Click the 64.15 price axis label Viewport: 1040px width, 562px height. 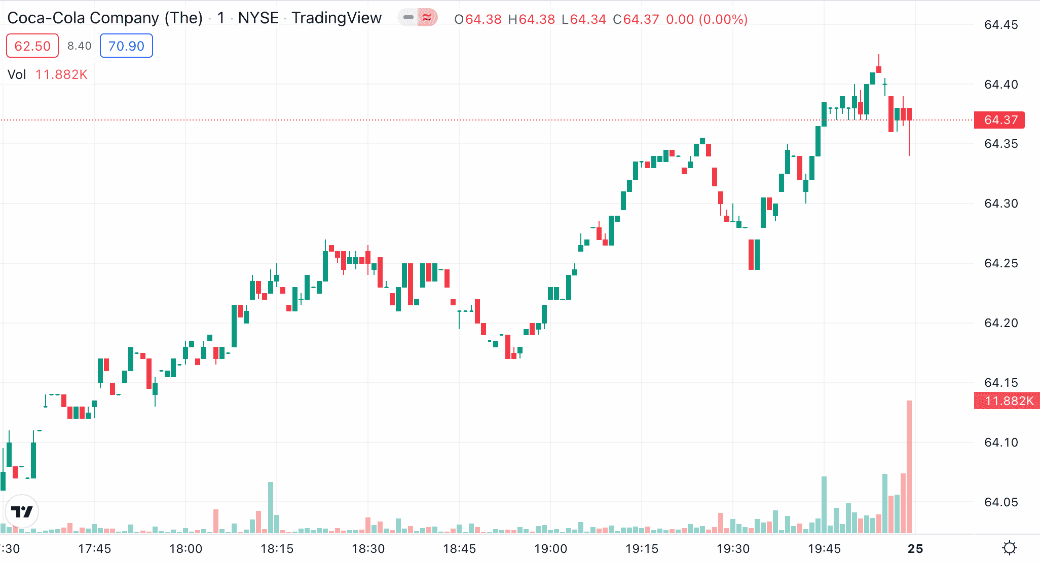click(1001, 383)
